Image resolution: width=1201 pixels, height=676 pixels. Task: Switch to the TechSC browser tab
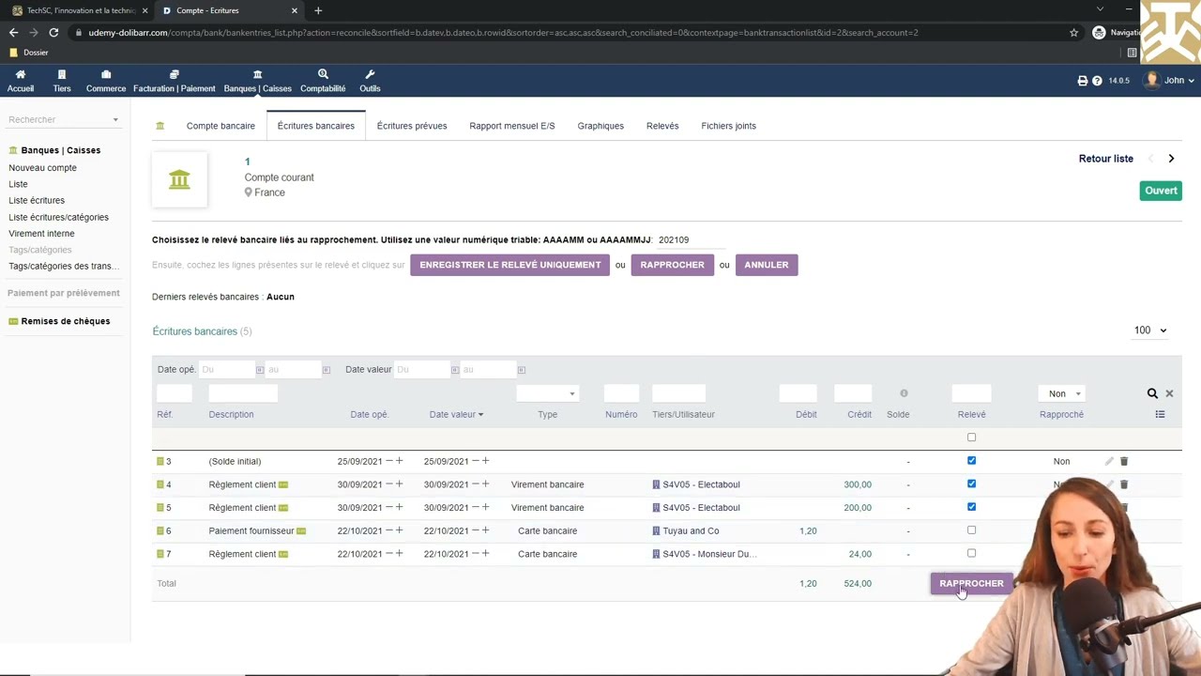[x=80, y=10]
